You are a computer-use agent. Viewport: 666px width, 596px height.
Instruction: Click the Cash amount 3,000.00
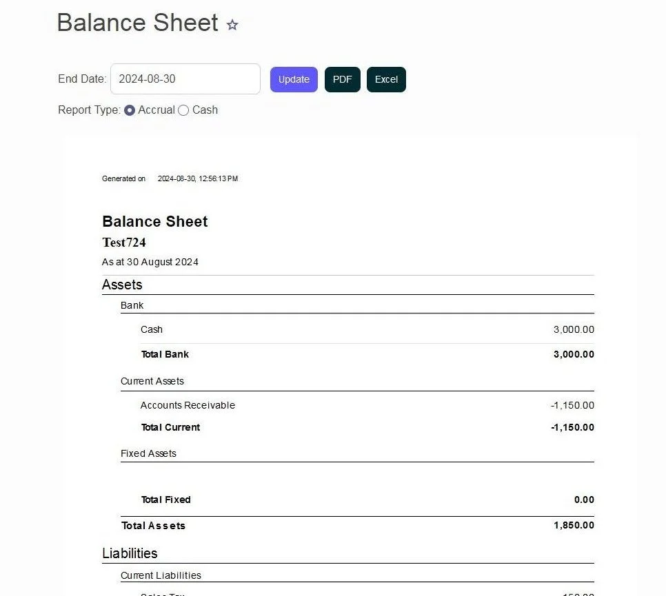(x=573, y=329)
